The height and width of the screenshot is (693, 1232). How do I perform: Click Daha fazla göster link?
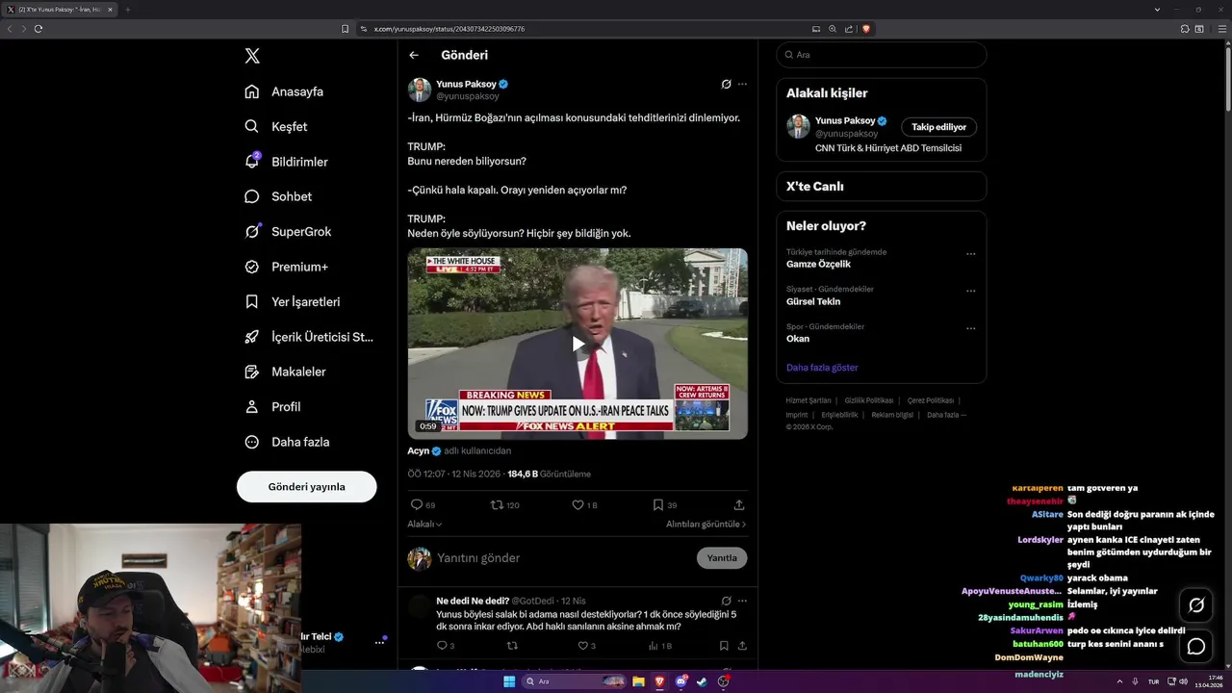pos(822,368)
